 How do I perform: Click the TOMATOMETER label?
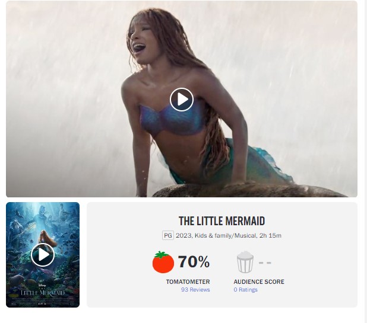tap(188, 282)
